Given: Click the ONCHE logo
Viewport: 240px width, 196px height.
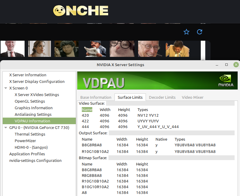Looking at the screenshot, I should tap(81, 11).
